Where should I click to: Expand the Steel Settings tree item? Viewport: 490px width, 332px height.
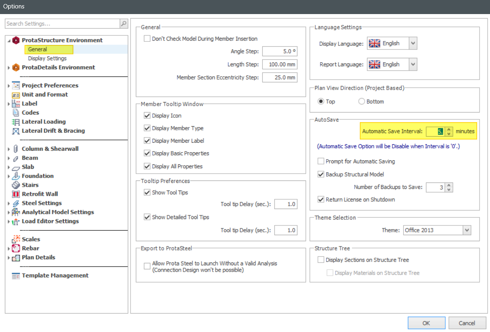(x=9, y=203)
